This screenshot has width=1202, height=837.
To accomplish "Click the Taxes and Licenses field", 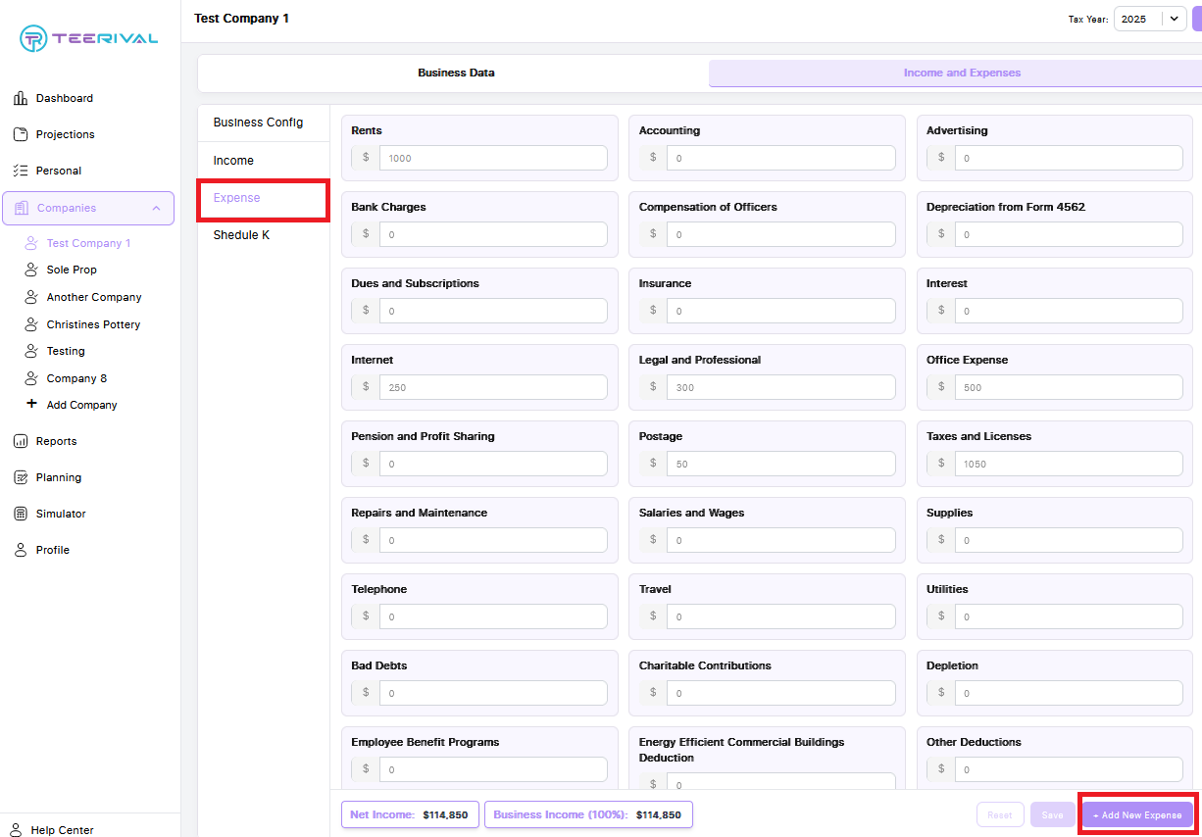I will [x=1069, y=464].
